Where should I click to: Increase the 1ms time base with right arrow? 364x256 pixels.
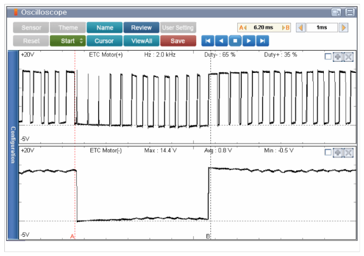point(343,27)
